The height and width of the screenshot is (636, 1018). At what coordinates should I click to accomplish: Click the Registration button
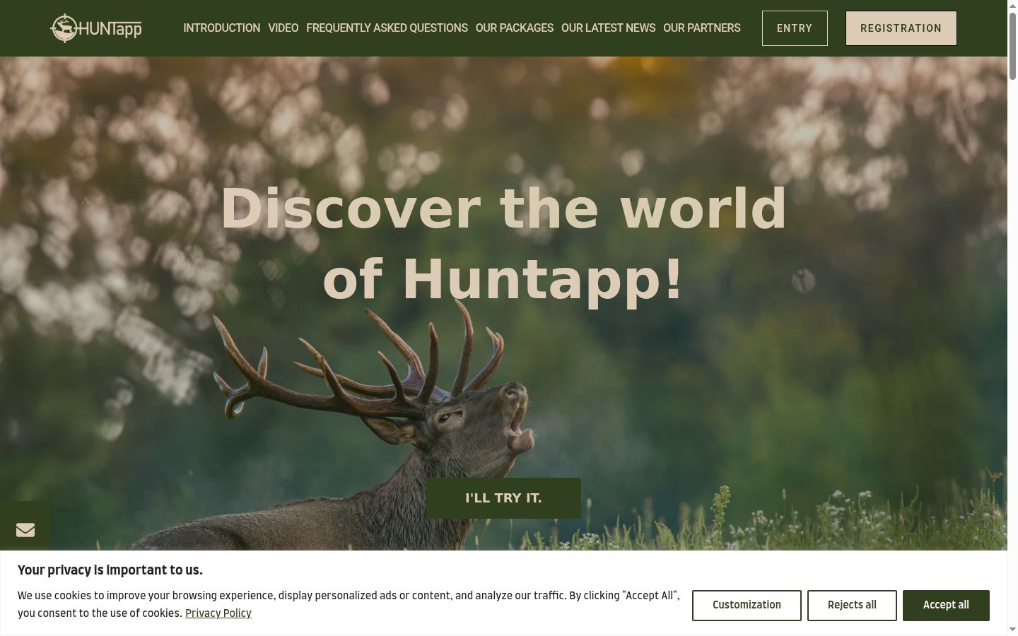tap(901, 28)
